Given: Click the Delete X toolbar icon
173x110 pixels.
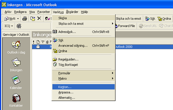Looking at the screenshot, I should point(39,18).
